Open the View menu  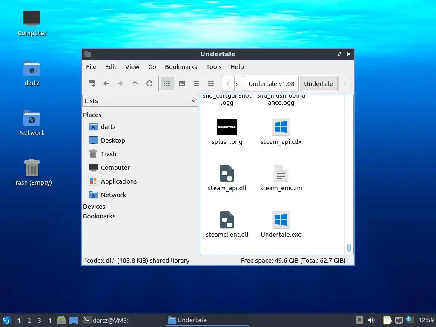[x=132, y=67]
